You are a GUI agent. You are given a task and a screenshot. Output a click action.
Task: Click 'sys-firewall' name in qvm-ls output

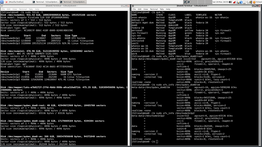pyautogui.click(x=140, y=33)
